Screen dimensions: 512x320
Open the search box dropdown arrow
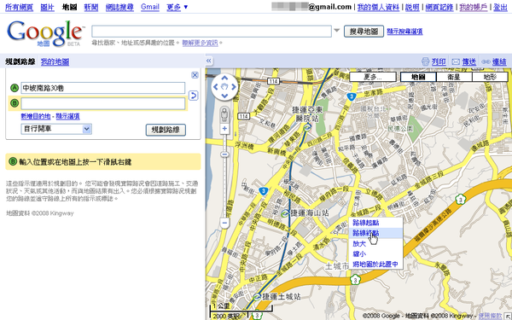pyautogui.click(x=337, y=31)
